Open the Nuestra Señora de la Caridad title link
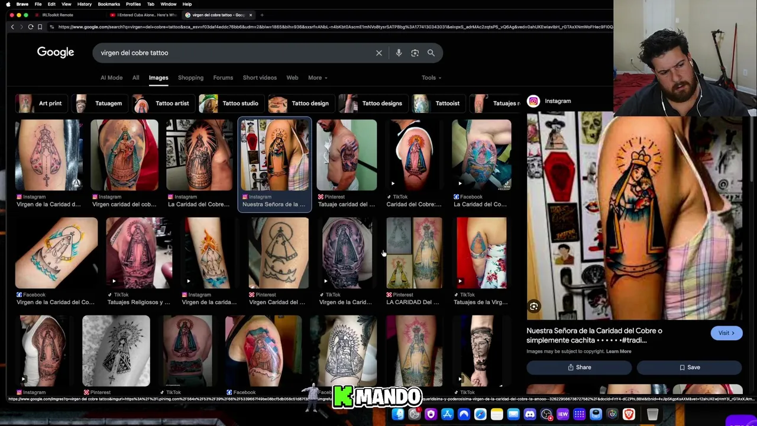The width and height of the screenshot is (757, 426). (594, 335)
